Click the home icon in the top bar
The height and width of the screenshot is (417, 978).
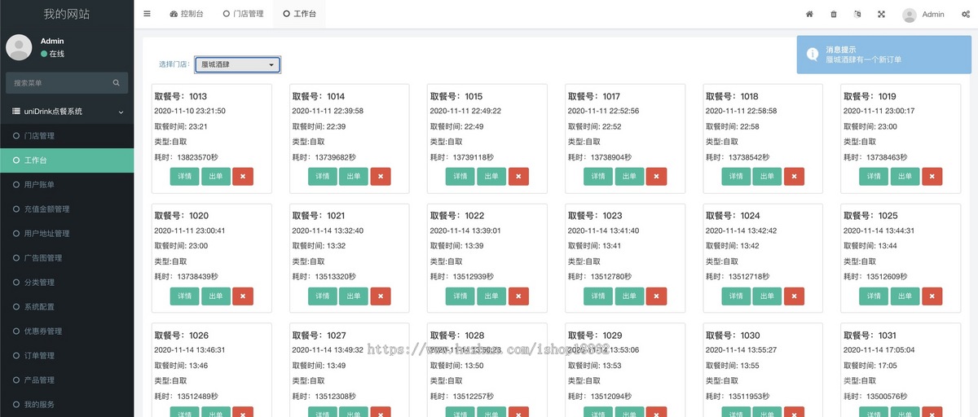click(809, 14)
